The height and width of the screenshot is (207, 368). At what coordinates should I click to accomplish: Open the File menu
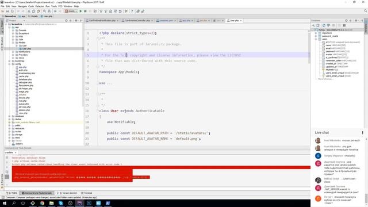click(x=2, y=6)
